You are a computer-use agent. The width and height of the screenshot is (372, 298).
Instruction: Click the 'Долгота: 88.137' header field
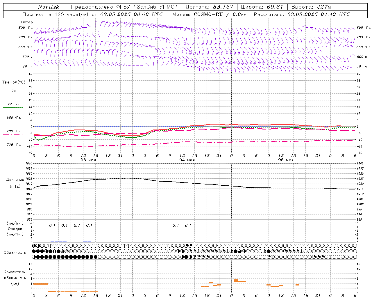click(x=209, y=7)
